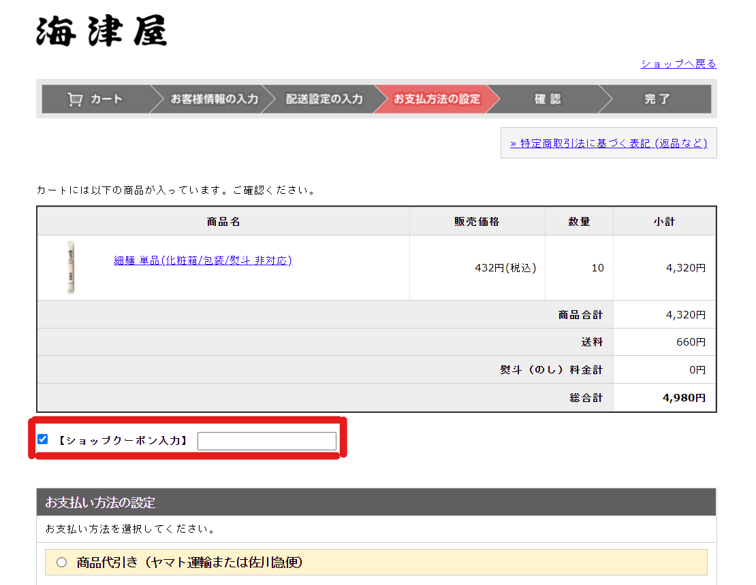The width and height of the screenshot is (756, 585).
Task: Go to 配送設定の入力 step
Action: (x=324, y=99)
